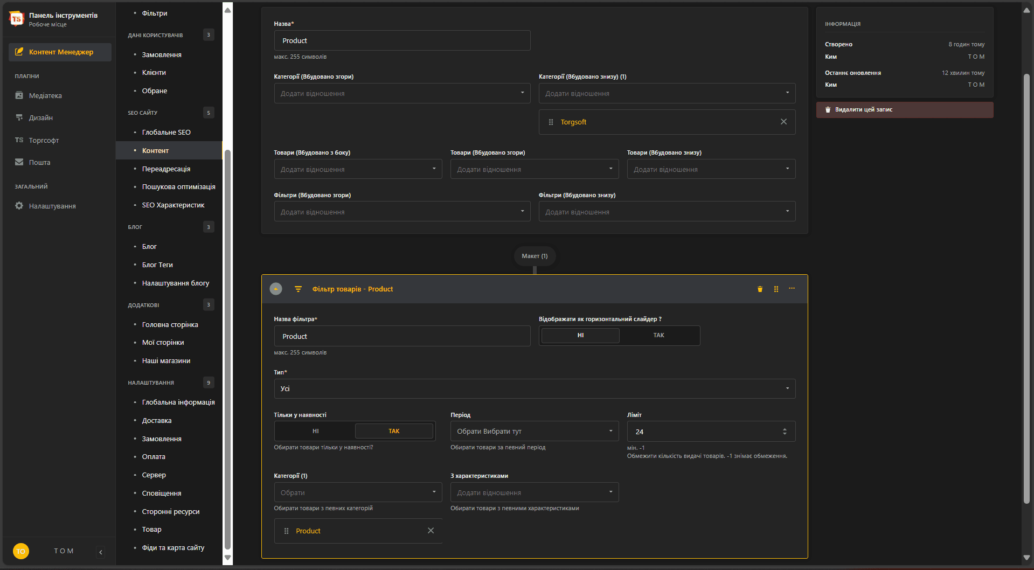
Task: Remove the Torgsoft relation with X
Action: (784, 122)
